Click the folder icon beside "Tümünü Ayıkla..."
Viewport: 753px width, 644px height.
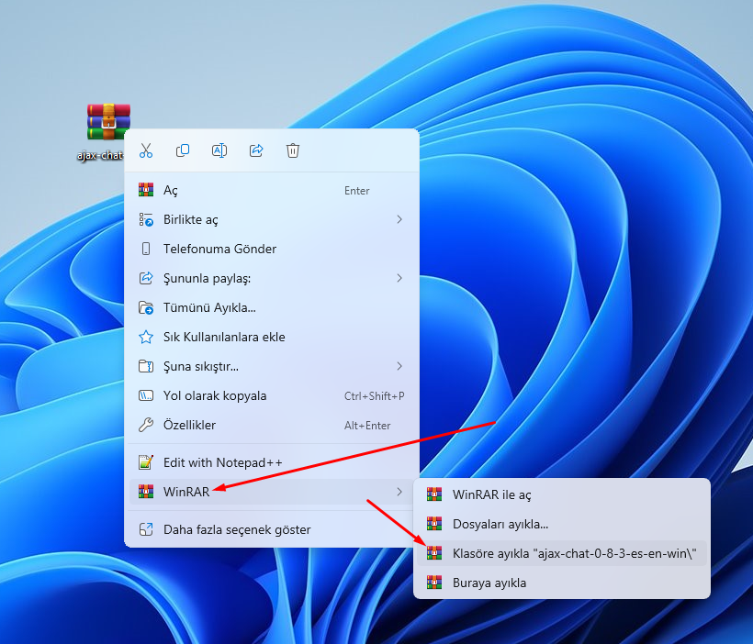[x=146, y=307]
